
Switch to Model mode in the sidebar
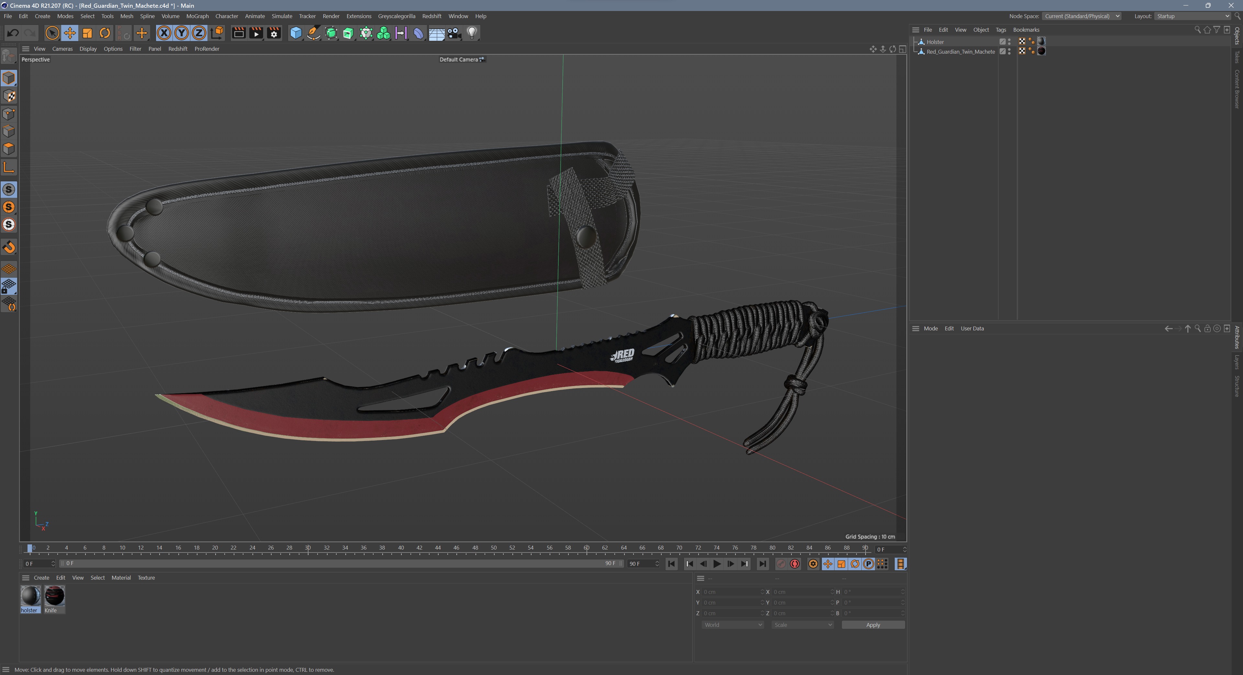[x=9, y=78]
